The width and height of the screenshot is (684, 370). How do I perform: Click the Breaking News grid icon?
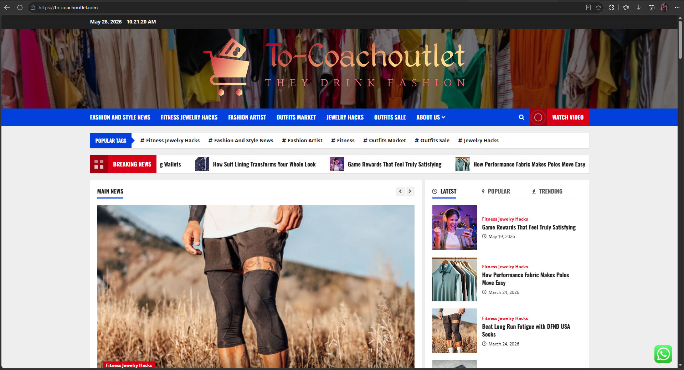click(x=99, y=164)
